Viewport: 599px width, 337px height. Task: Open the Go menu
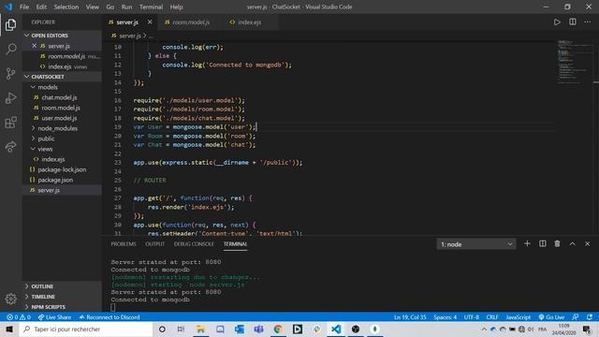coord(110,7)
